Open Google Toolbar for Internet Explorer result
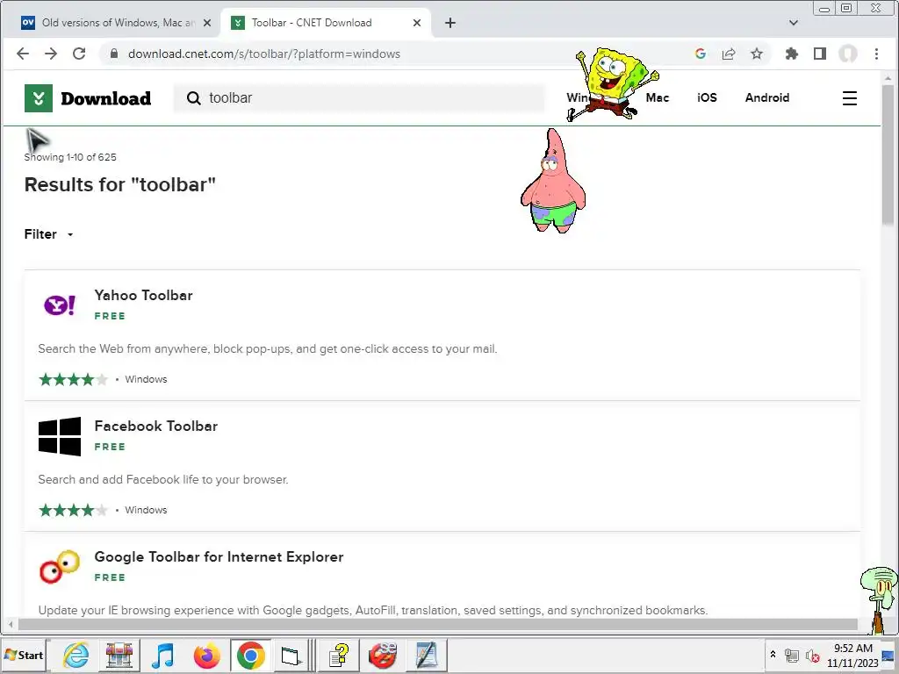 point(219,556)
